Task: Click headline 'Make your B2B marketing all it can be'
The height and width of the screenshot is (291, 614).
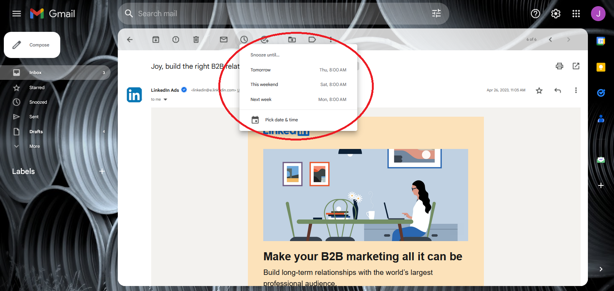Action: coord(363,256)
